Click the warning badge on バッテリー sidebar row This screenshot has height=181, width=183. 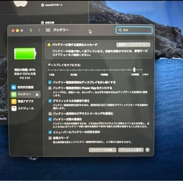click(37, 94)
